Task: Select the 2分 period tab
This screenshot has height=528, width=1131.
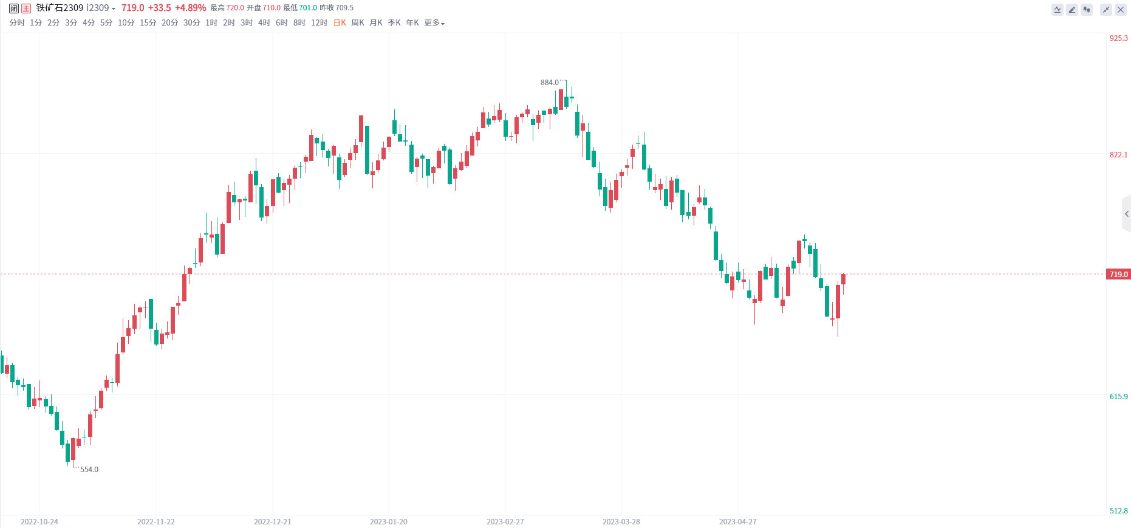Action: click(53, 23)
